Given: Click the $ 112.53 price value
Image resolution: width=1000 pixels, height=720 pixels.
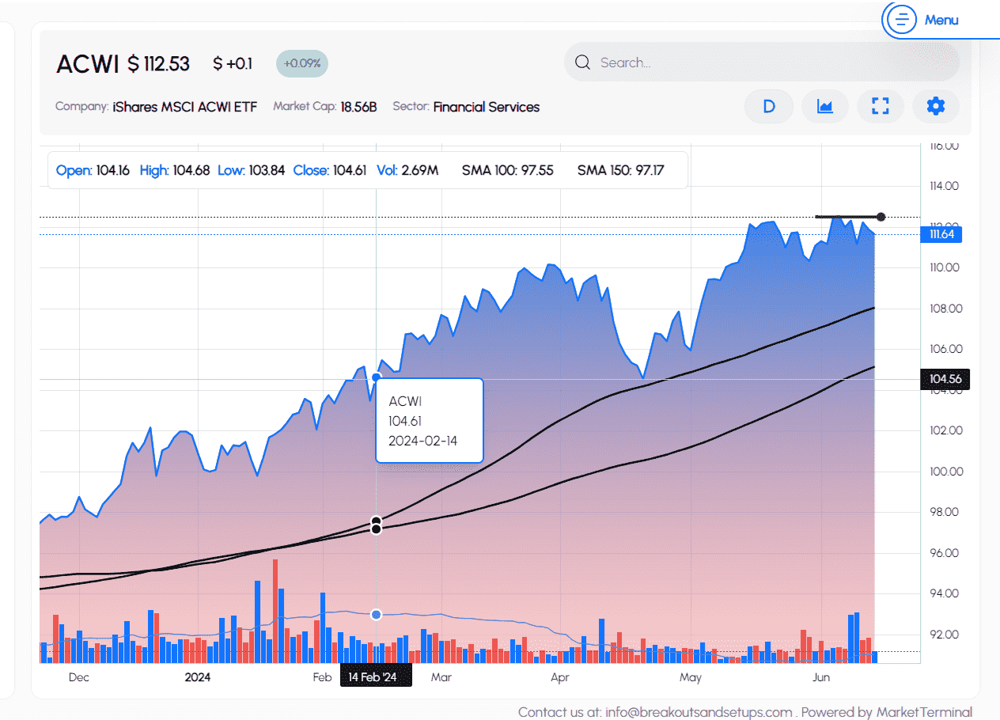Looking at the screenshot, I should point(159,64).
